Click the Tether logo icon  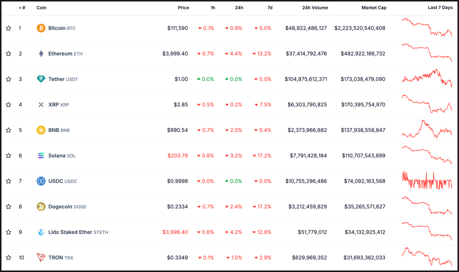pyautogui.click(x=41, y=79)
